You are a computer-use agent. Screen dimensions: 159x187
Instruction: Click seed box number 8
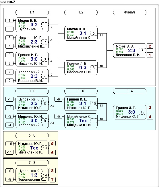[x=9, y=29]
